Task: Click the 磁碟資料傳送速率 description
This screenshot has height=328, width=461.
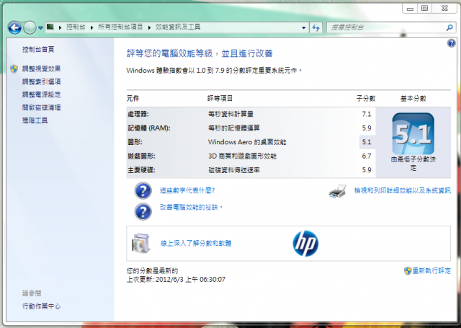Action: (x=234, y=170)
